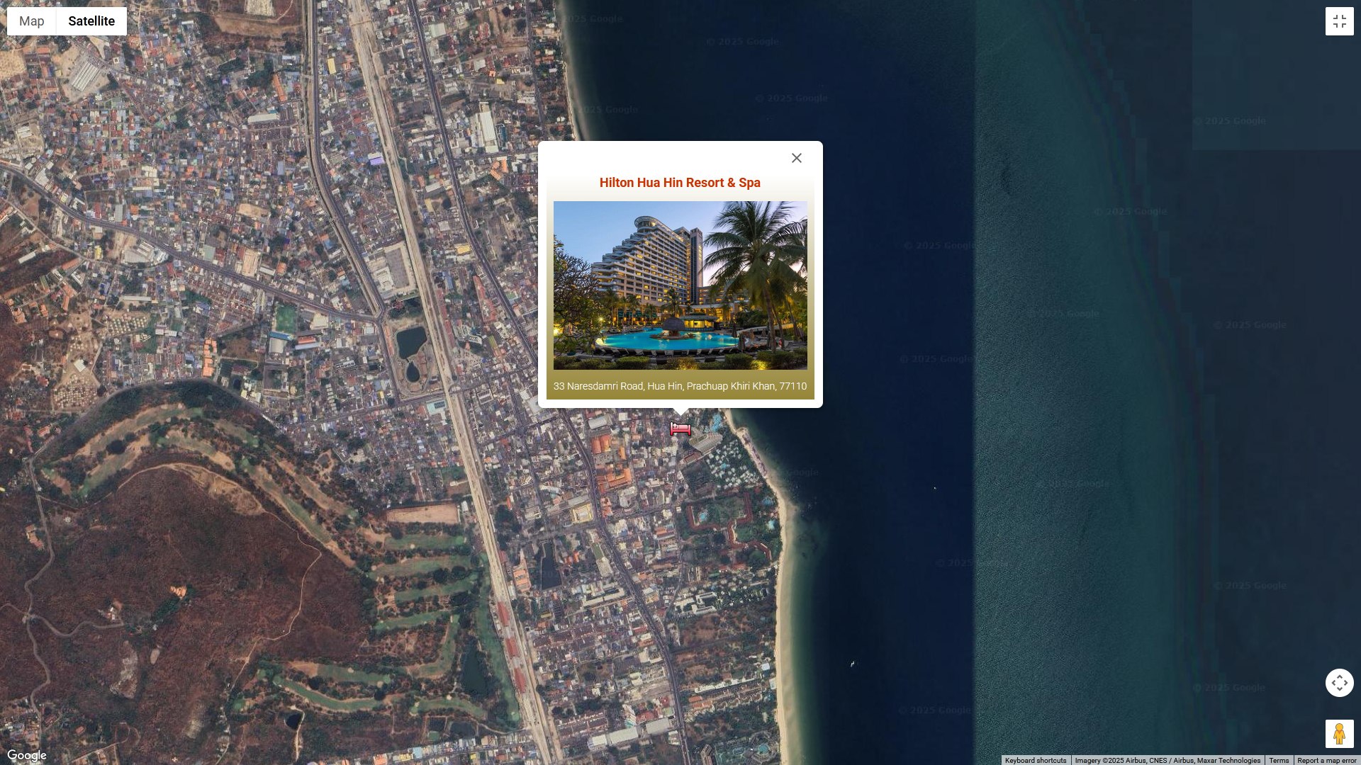
Task: Click Report a map error
Action: [1326, 760]
